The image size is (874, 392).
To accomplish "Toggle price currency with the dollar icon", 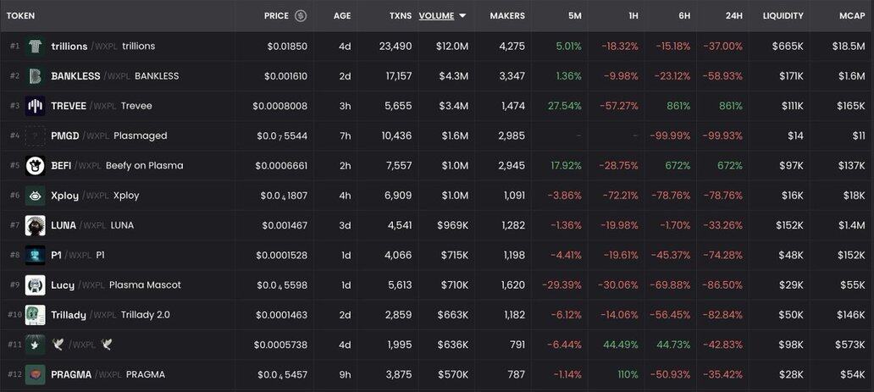I will (x=301, y=15).
